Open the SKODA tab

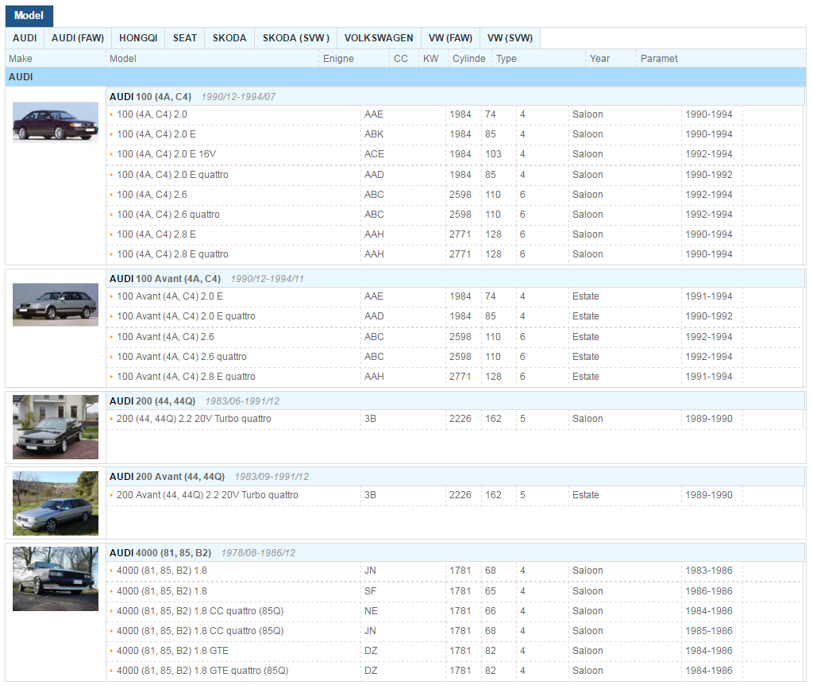coord(229,38)
